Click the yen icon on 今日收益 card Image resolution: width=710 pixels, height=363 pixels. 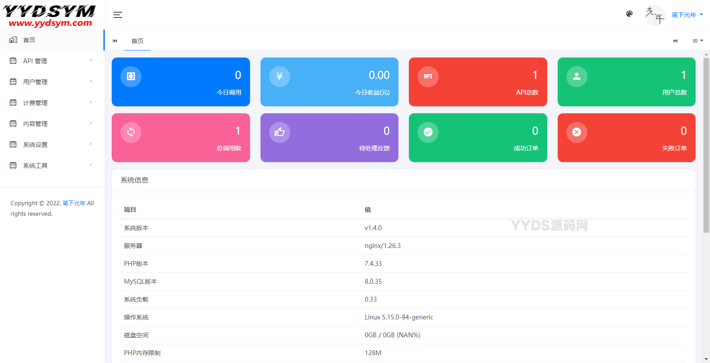coord(280,77)
